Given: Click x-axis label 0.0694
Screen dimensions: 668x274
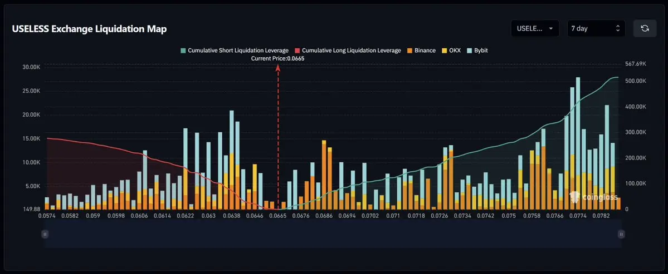Looking at the screenshot, I should pos(347,216).
